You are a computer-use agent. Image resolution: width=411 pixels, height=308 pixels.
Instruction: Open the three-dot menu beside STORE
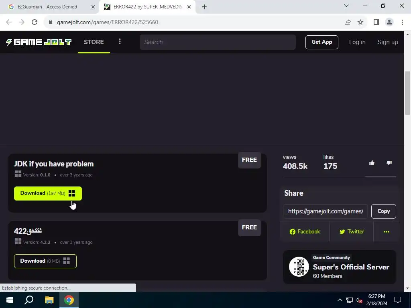(120, 42)
